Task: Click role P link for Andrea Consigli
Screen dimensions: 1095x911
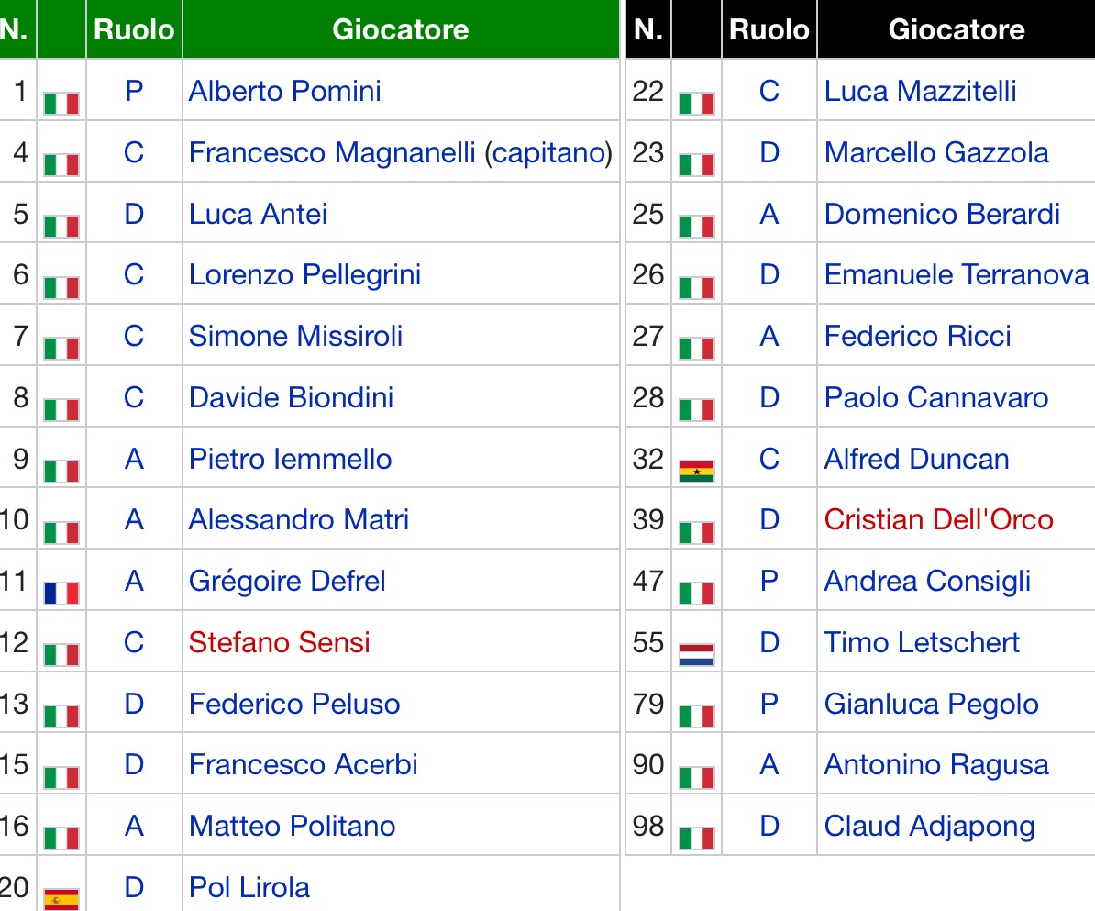Action: (x=769, y=581)
